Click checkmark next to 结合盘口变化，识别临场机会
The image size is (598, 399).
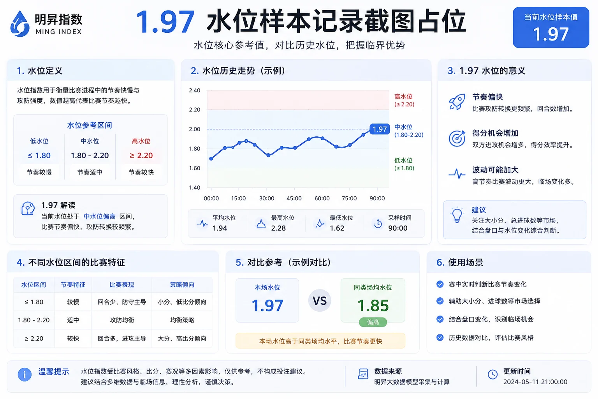(x=440, y=319)
